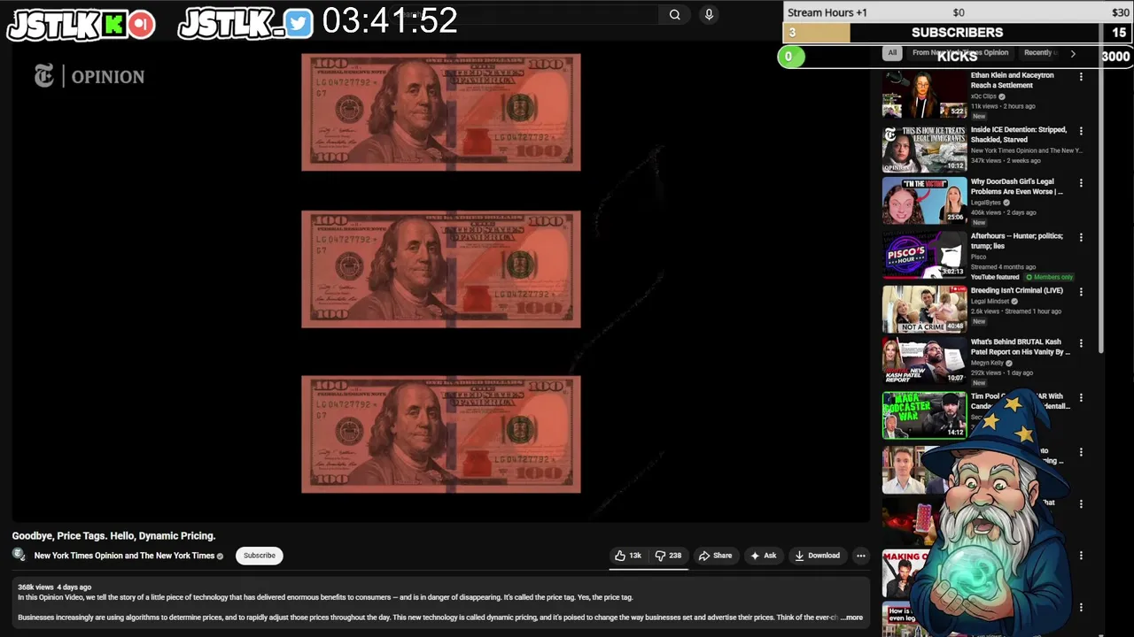Click title Ethan Klein and Kaceytron Reach Settlement

[1012, 81]
